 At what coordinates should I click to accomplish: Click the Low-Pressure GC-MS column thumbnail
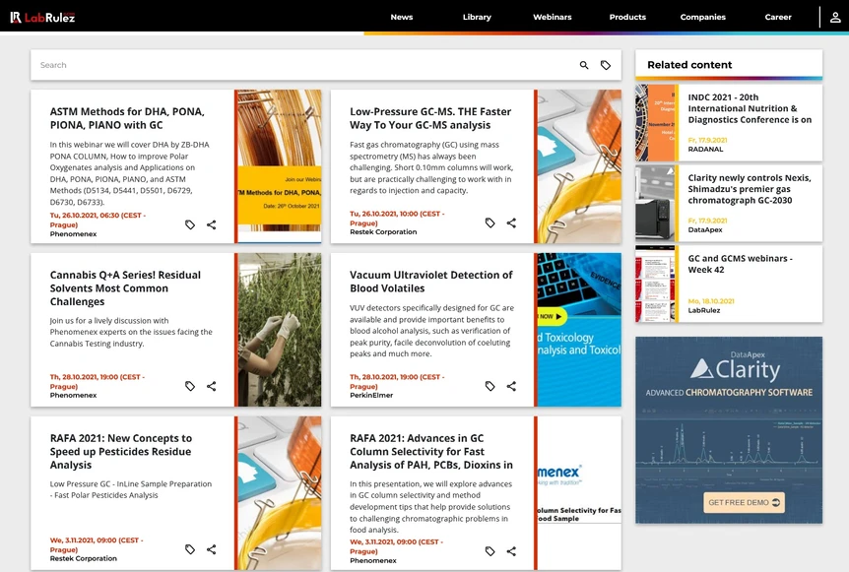579,166
